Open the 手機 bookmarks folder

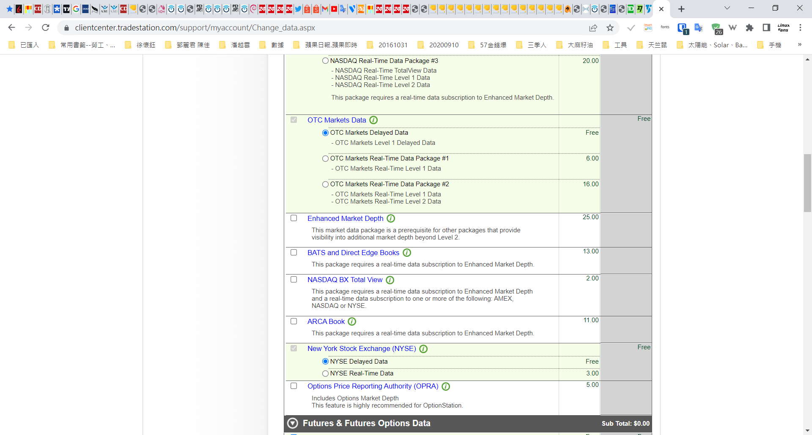[769, 45]
